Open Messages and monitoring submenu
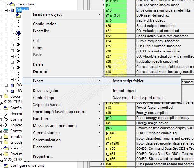This screenshot has width=194, height=168. point(63,126)
